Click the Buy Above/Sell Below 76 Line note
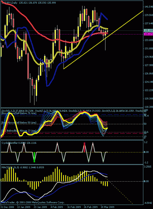 pyautogui.click(x=19, y=113)
